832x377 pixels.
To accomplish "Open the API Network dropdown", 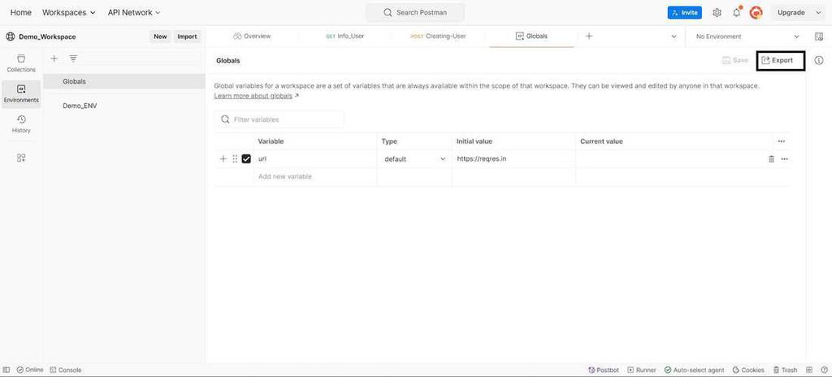I will coord(134,12).
